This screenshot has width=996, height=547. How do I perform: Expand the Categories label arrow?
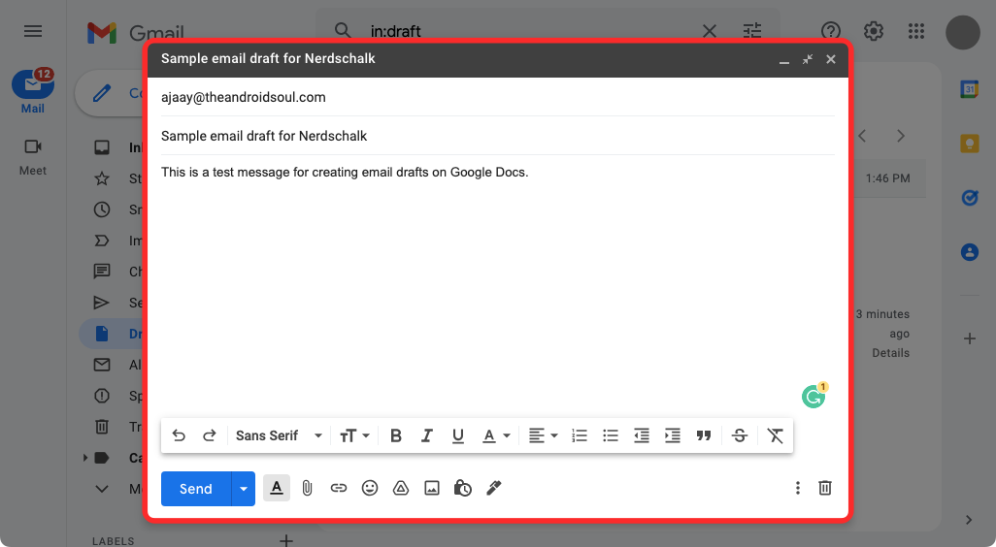[85, 458]
